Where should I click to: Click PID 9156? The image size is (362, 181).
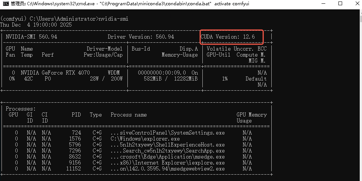75,163
